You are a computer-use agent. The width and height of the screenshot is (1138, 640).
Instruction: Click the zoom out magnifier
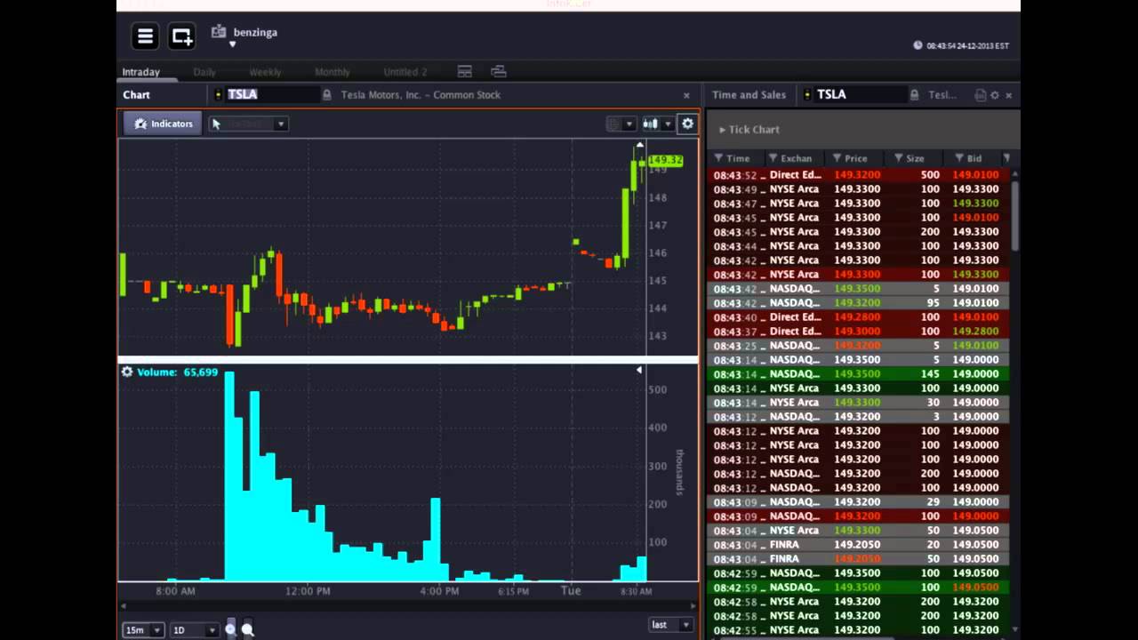click(247, 629)
